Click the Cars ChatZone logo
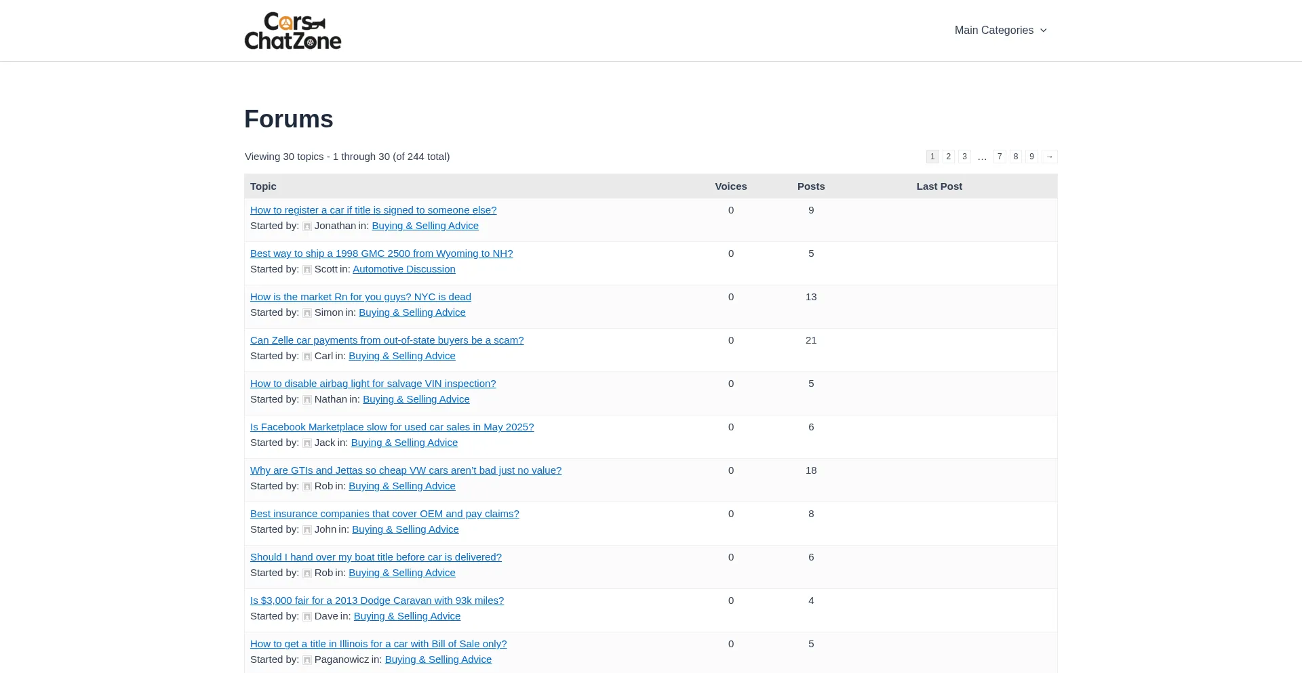 coord(292,31)
